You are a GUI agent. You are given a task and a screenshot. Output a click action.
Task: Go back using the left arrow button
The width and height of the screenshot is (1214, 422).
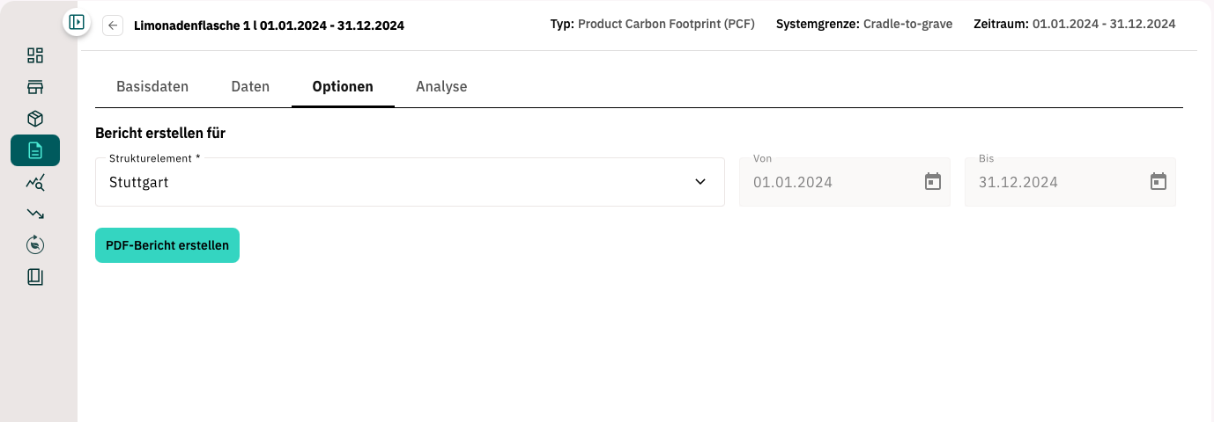point(113,25)
